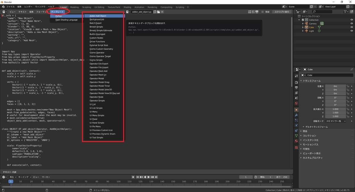
Task: Toggle lock for 位置 X field
Action: [x=348, y=86]
